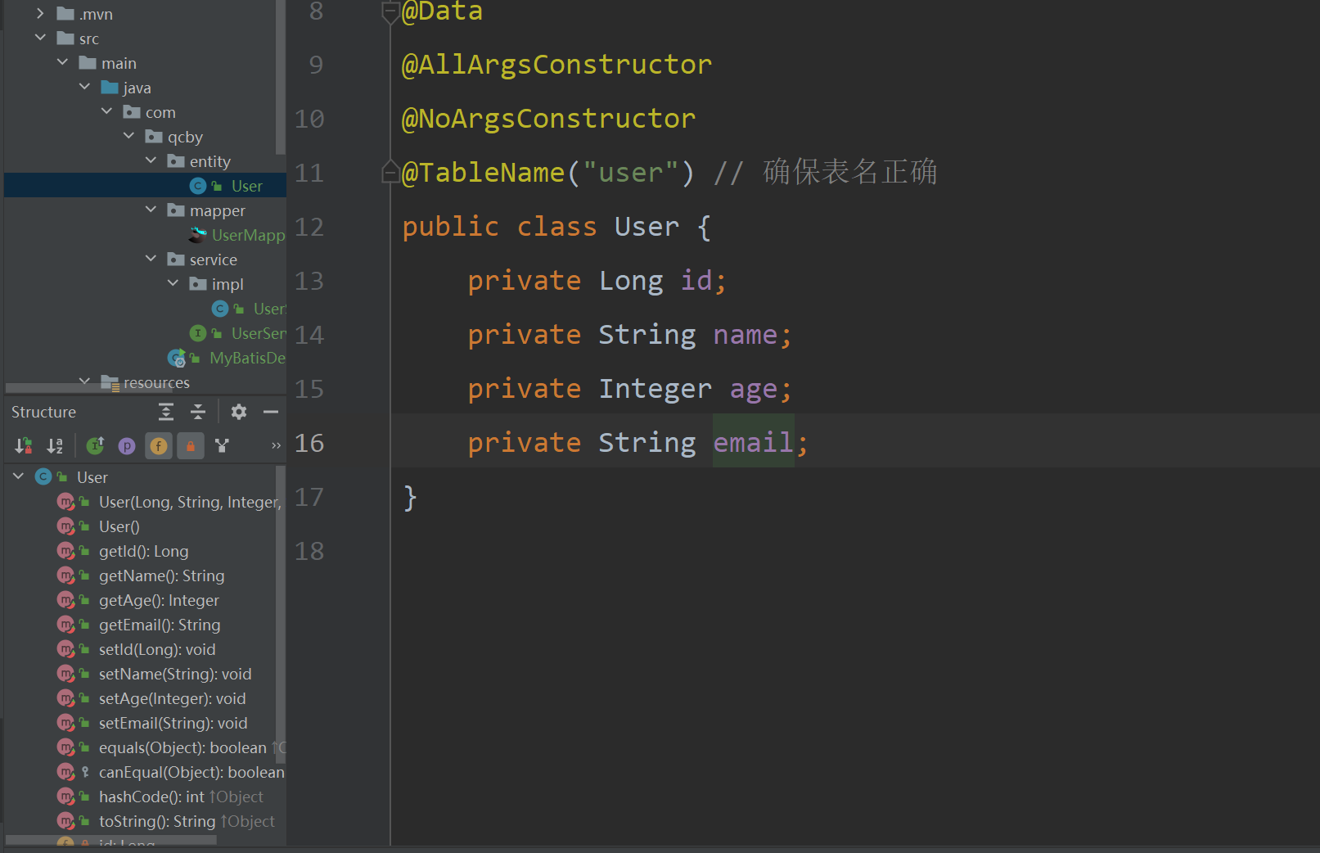
Task: Select the User() no-args constructor
Action: click(x=119, y=526)
